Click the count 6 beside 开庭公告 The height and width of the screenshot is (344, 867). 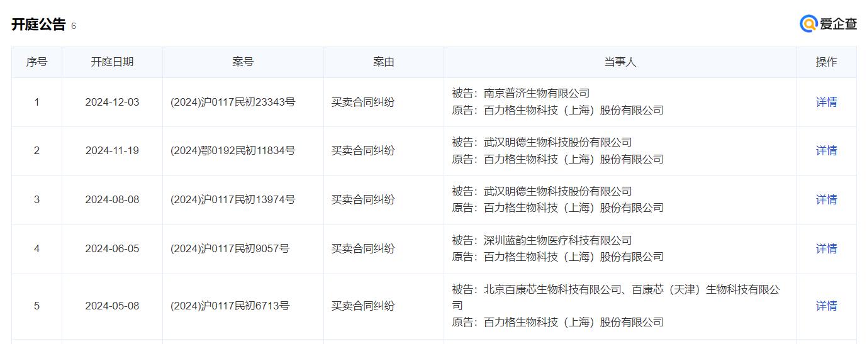coord(74,26)
